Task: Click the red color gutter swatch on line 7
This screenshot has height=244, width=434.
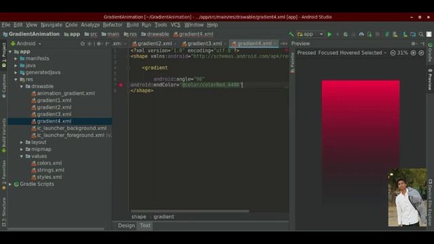Action: (x=121, y=85)
